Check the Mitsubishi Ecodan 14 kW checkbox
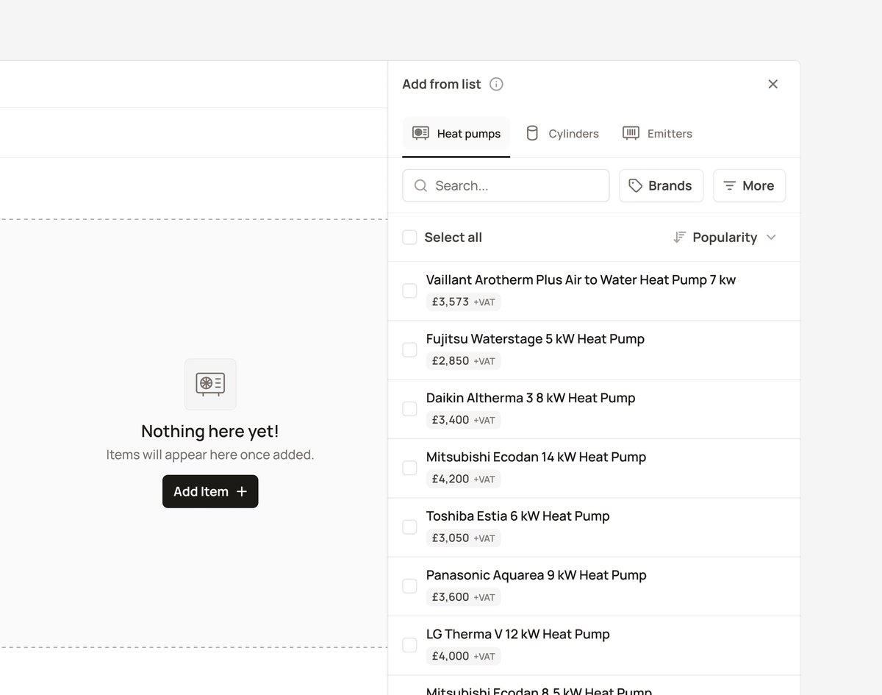This screenshot has width=882, height=695. click(409, 468)
